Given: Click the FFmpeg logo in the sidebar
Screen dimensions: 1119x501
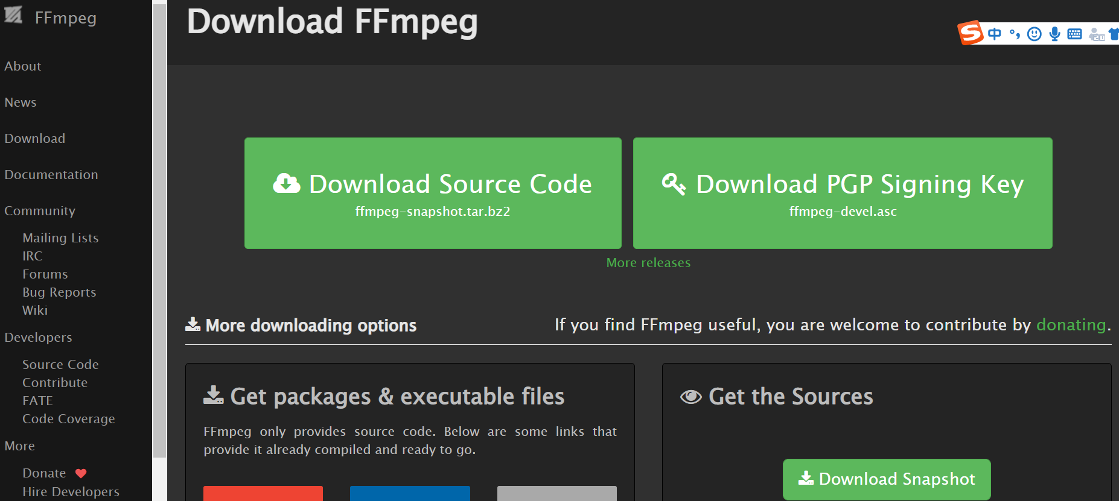Looking at the screenshot, I should pos(13,16).
